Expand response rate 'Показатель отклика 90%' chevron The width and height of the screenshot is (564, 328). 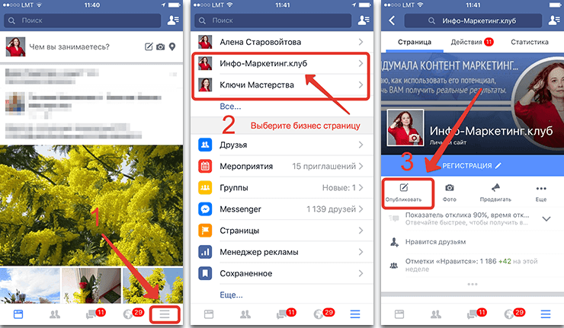(x=546, y=218)
